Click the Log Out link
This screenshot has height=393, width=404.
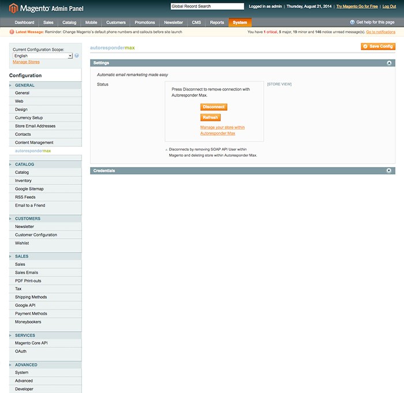pyautogui.click(x=389, y=6)
